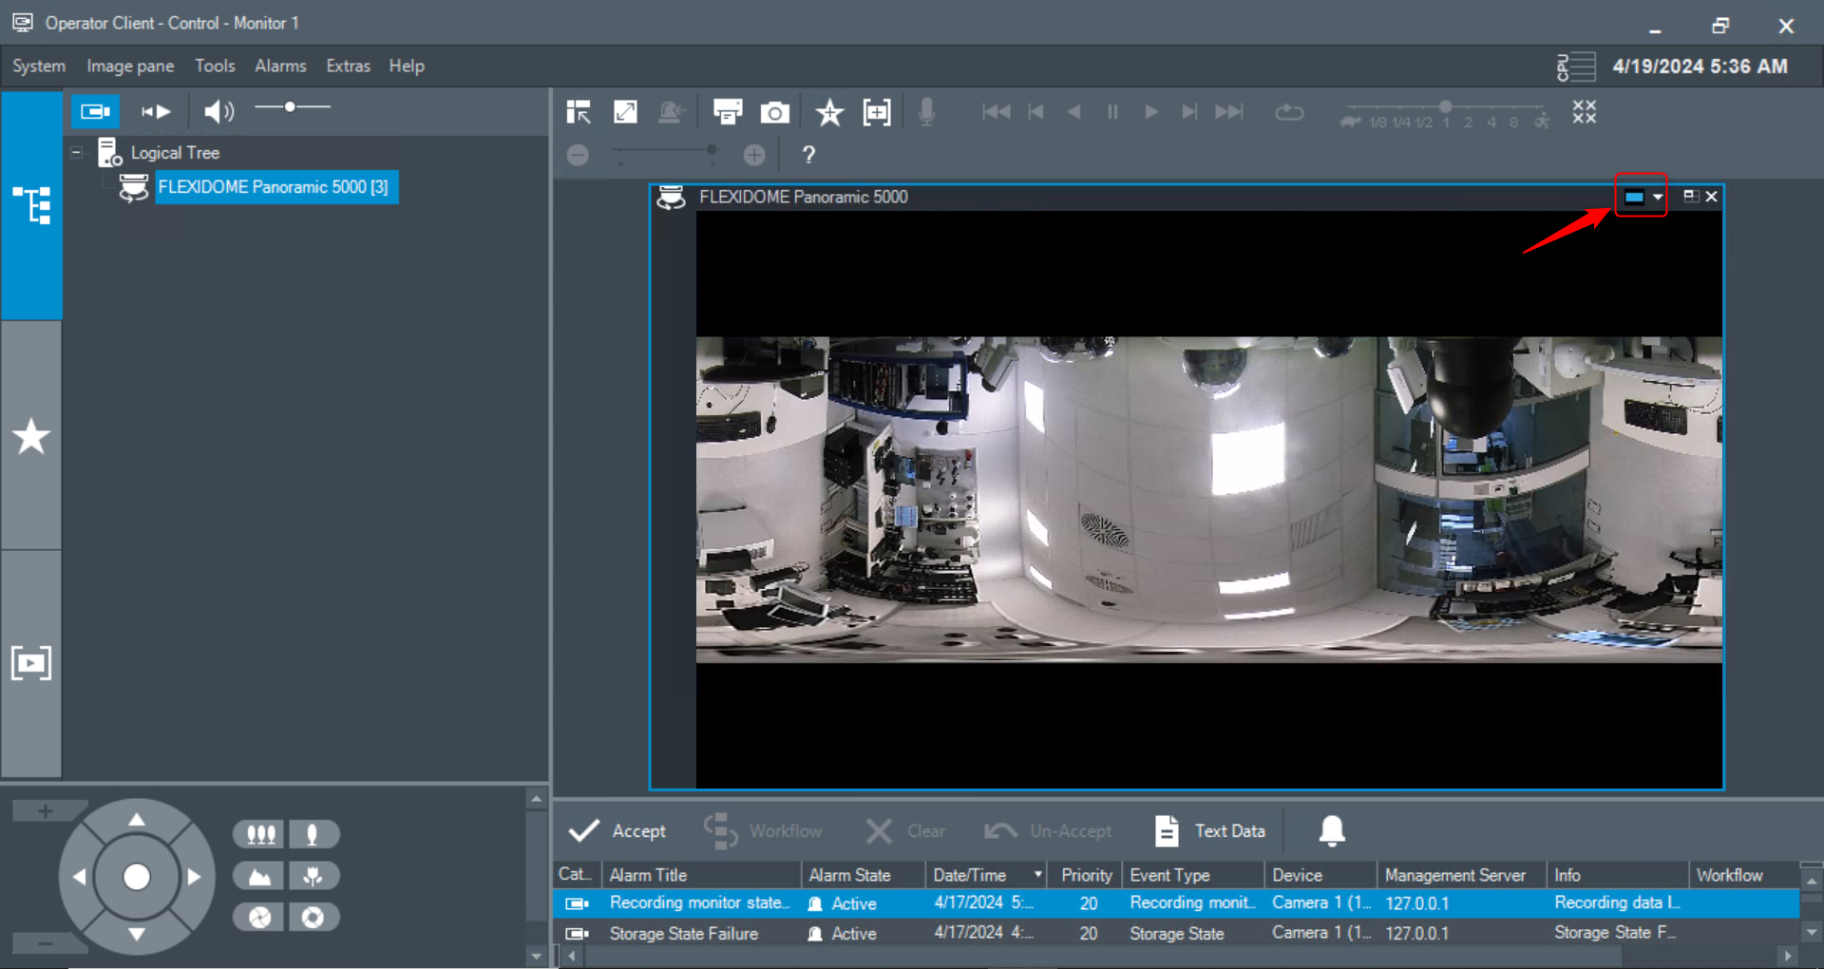Toggle audio mute speaker icon
The width and height of the screenshot is (1824, 969).
(218, 111)
